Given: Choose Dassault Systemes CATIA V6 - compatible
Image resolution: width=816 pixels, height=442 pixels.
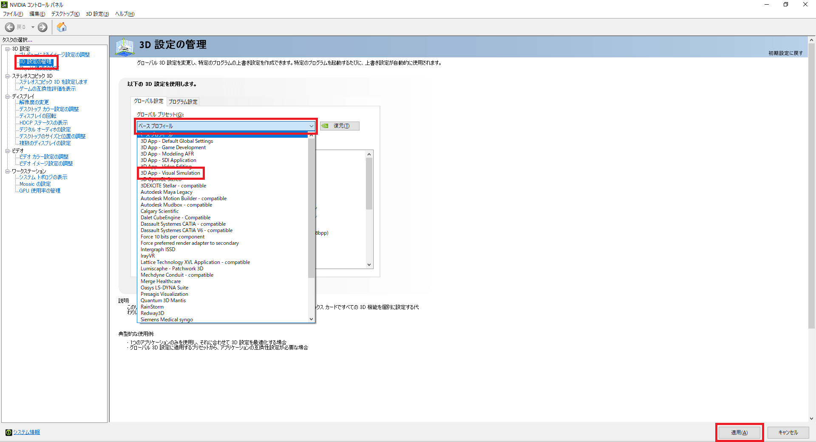Looking at the screenshot, I should tap(187, 230).
